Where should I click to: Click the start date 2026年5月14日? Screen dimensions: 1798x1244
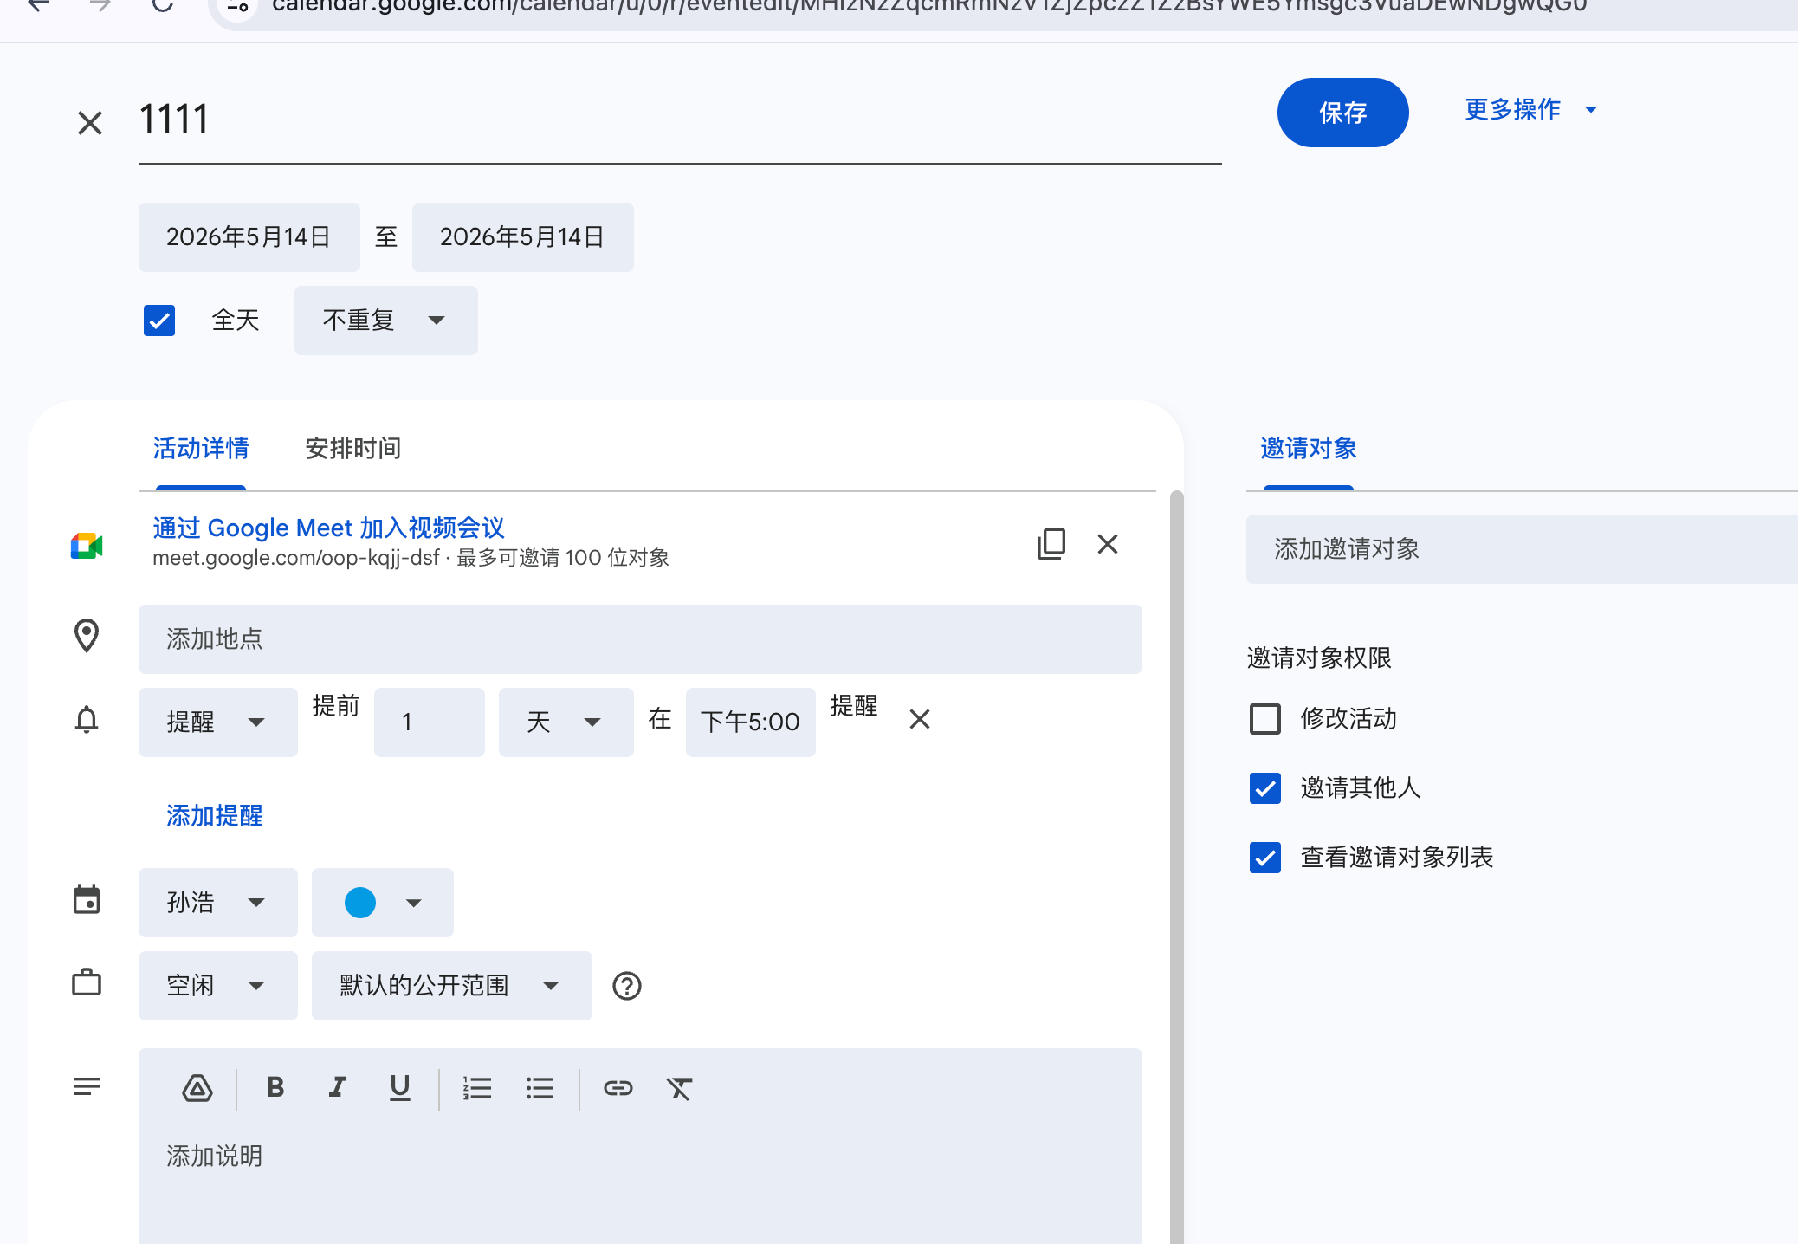click(x=249, y=237)
